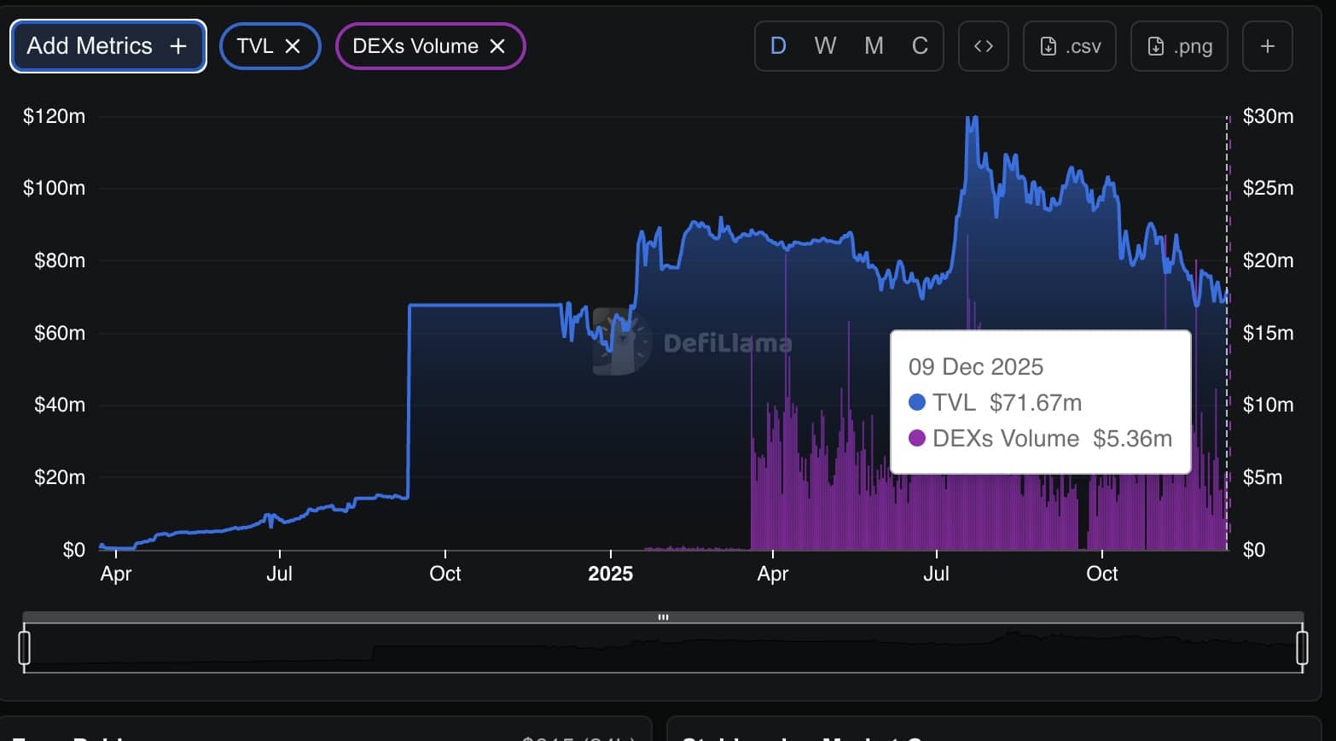Remove the TVL metric from the chart
This screenshot has width=1336, height=741.
[x=294, y=46]
